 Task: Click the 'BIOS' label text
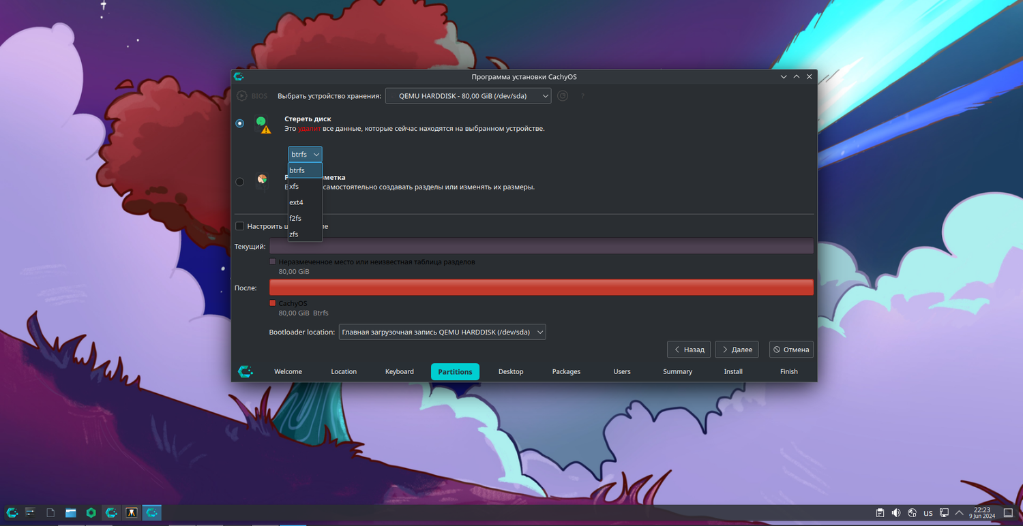click(x=259, y=96)
